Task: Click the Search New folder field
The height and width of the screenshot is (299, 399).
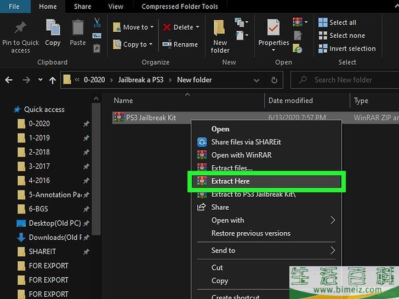Action: click(x=345, y=80)
